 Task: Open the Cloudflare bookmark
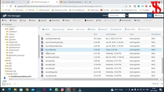(145, 10)
